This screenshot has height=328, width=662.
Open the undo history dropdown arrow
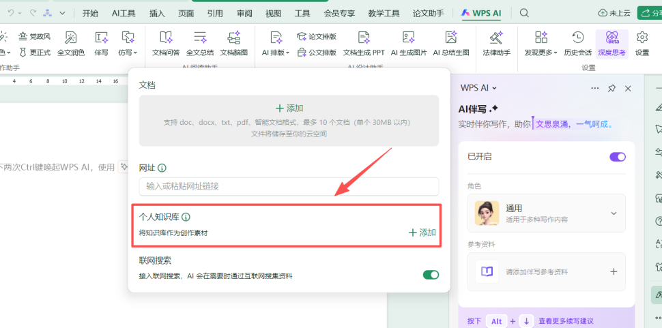pos(19,13)
